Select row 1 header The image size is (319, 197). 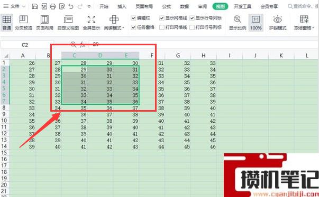point(4,63)
